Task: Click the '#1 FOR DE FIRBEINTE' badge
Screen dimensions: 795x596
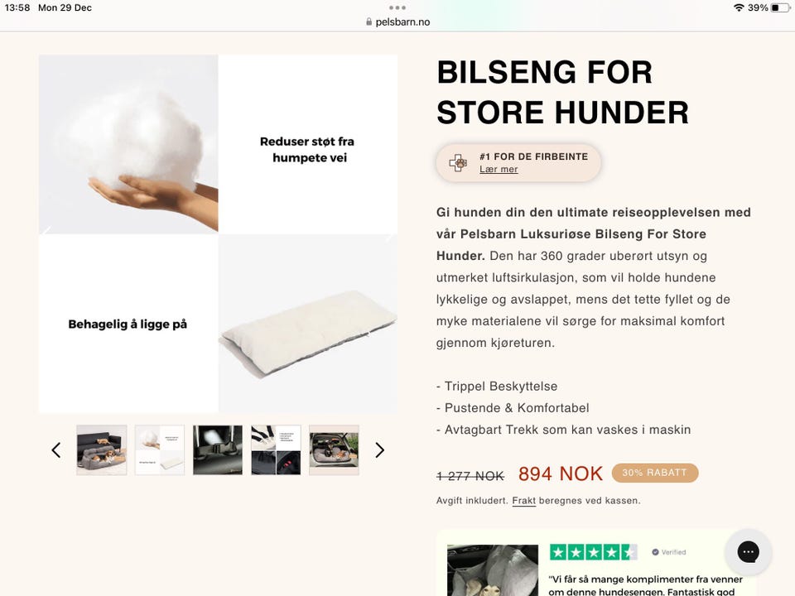Action: (518, 163)
